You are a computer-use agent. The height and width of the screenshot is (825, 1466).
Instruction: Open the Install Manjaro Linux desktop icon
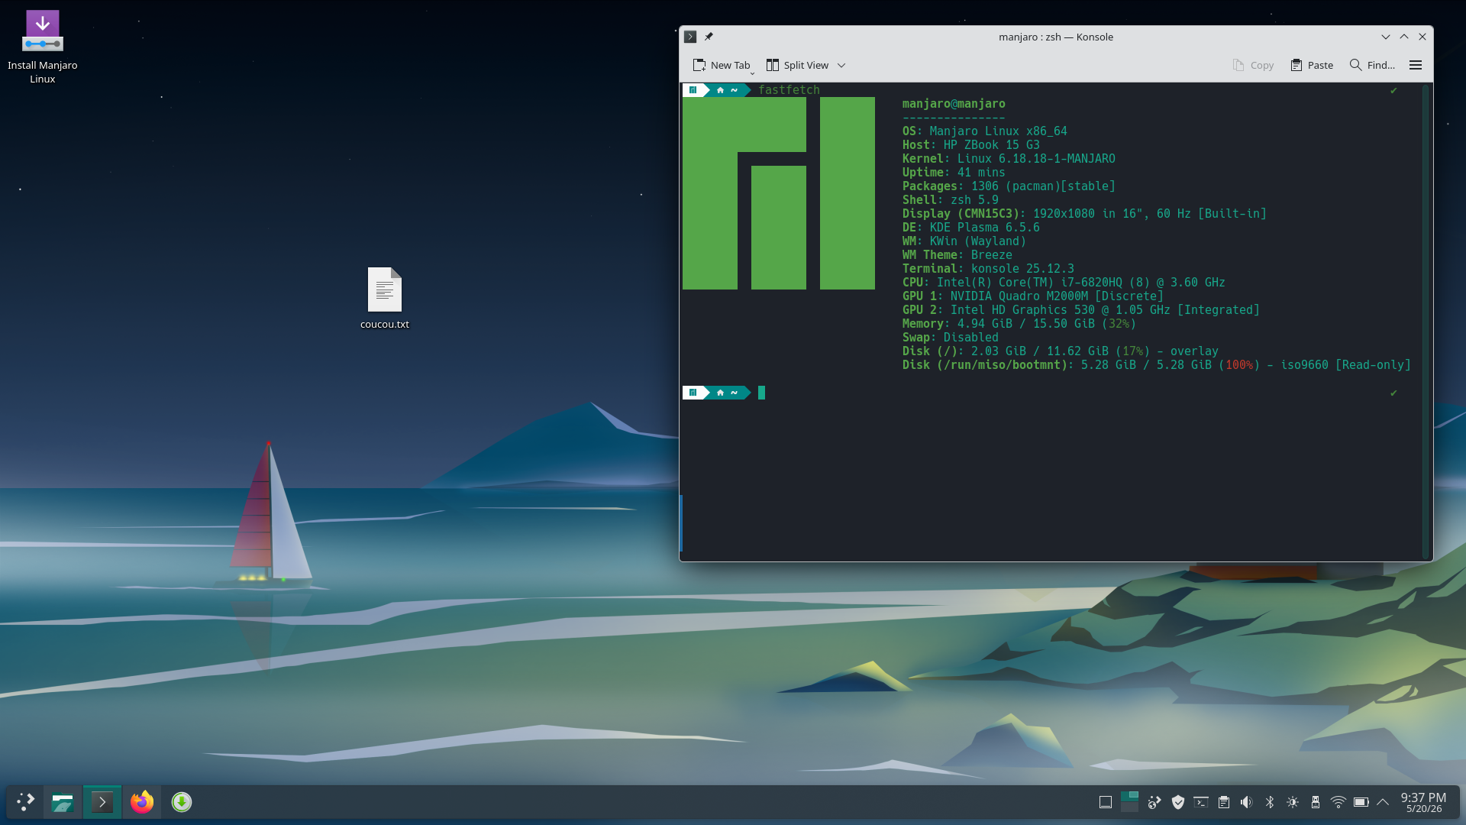pyautogui.click(x=43, y=46)
